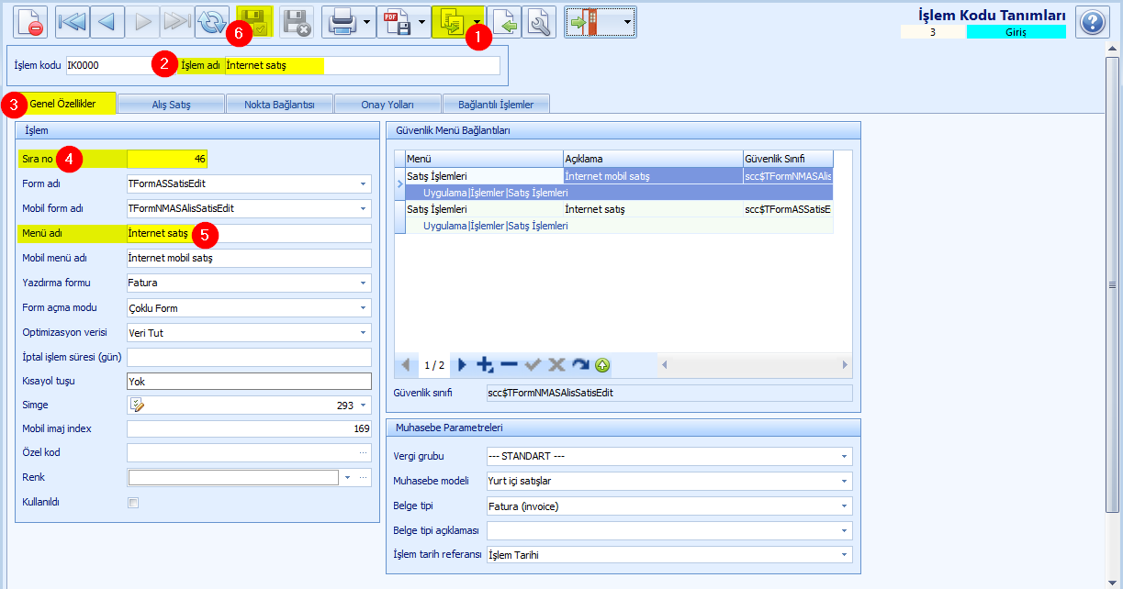The height and width of the screenshot is (589, 1123).
Task: Click the refresh record icon
Action: click(x=212, y=22)
